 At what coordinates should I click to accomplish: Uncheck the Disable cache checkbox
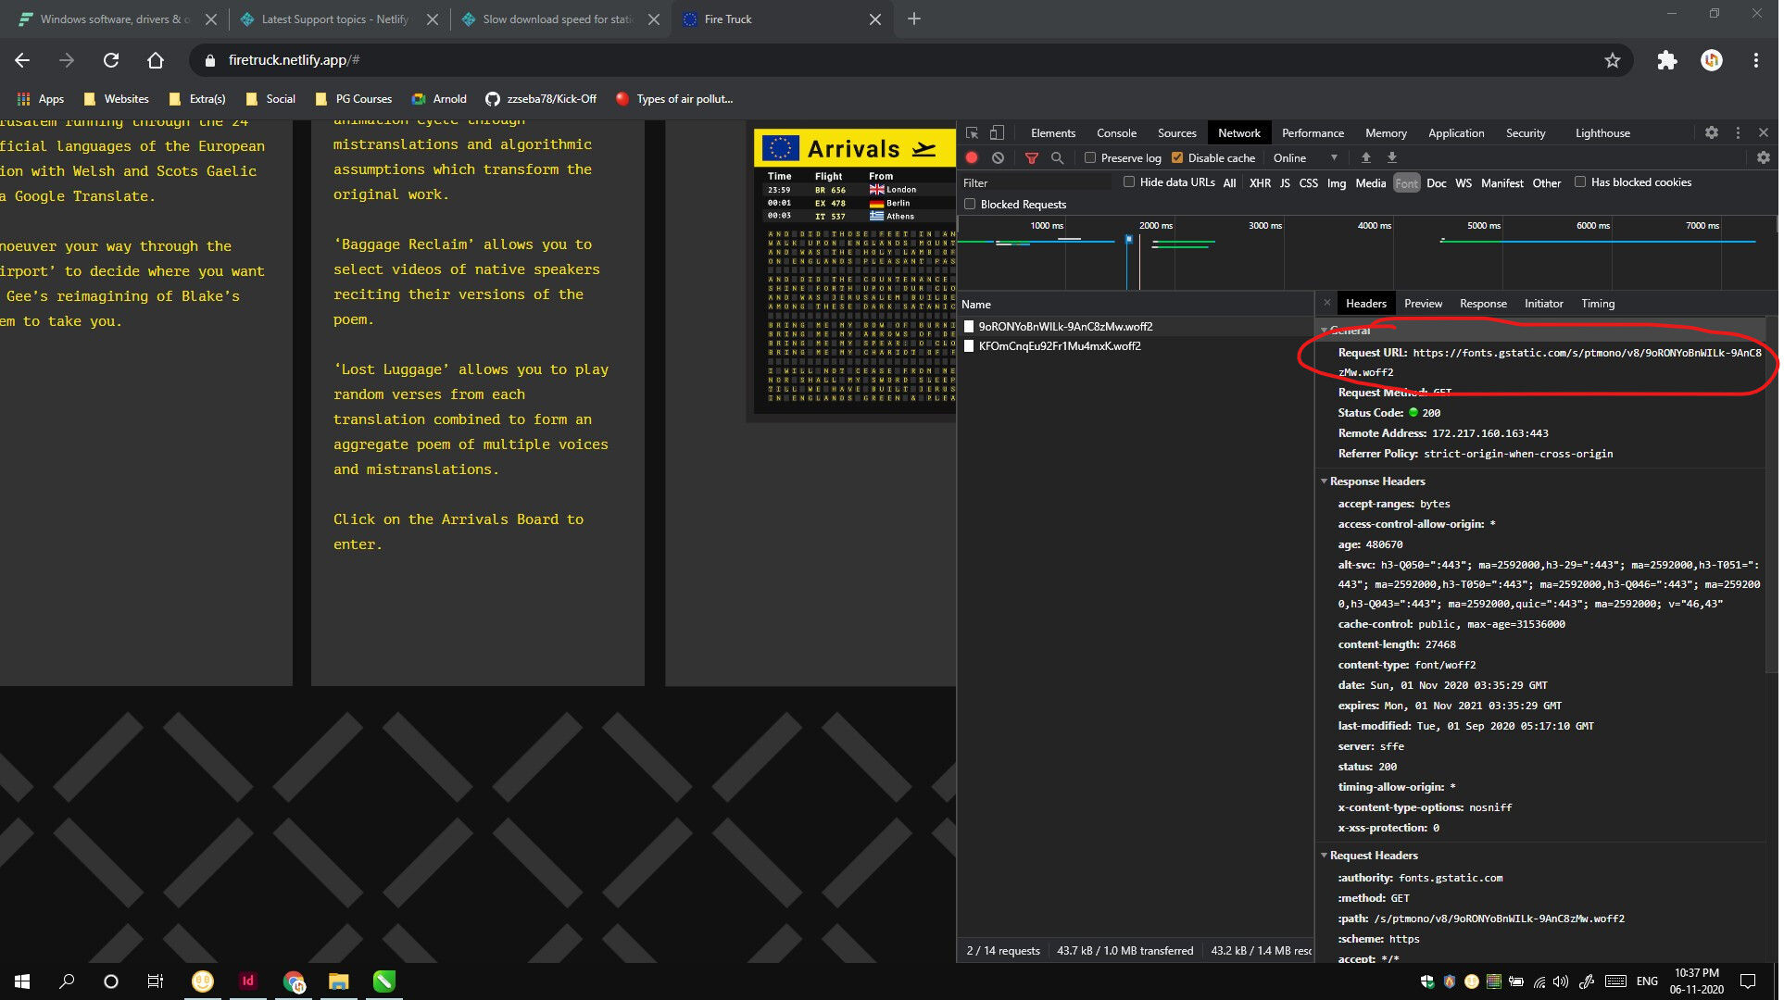tap(1177, 158)
